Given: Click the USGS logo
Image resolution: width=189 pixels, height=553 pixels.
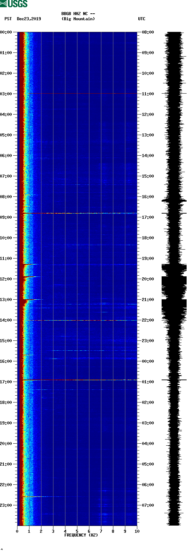Looking at the screenshot, I should click(x=14, y=4).
